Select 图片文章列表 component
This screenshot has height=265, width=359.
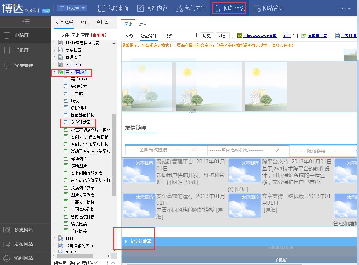click(83, 195)
